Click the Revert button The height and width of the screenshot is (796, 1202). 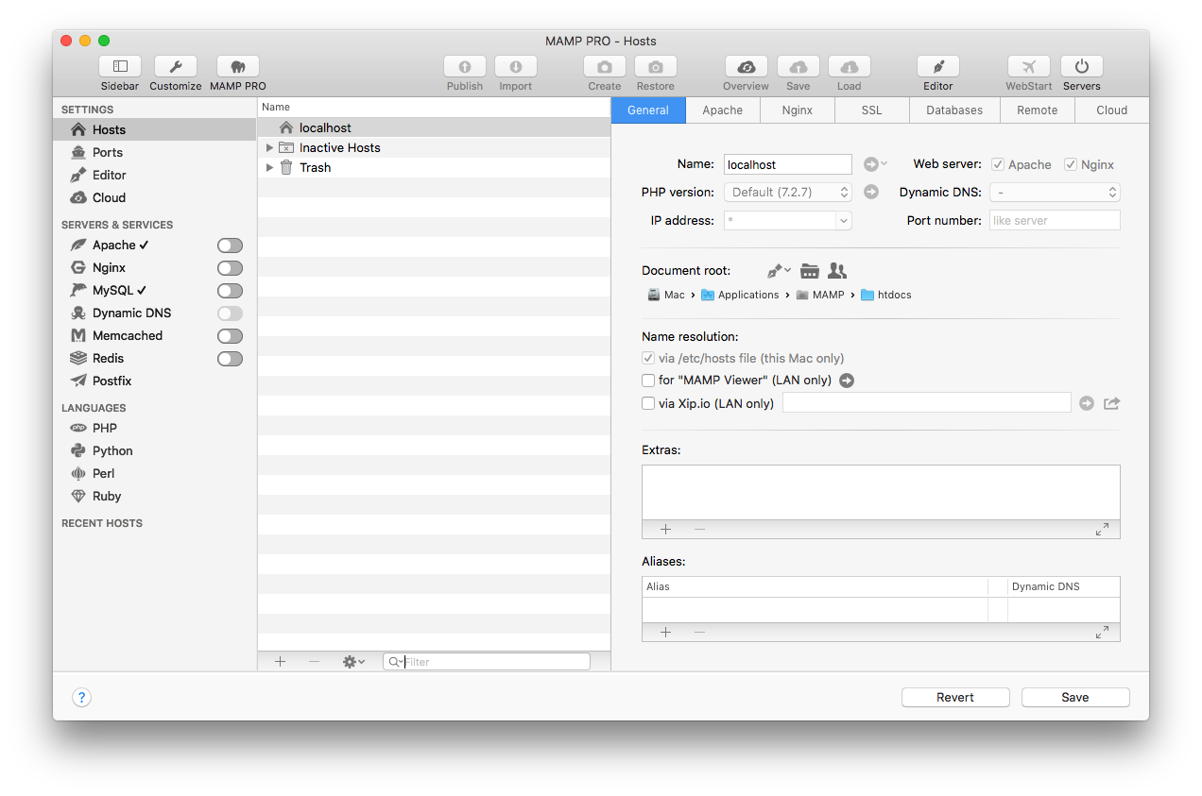pyautogui.click(x=954, y=698)
